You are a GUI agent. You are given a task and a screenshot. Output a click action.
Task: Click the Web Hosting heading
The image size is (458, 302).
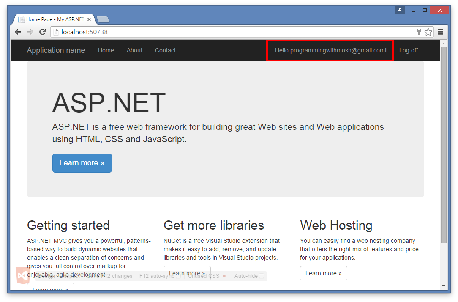(336, 225)
